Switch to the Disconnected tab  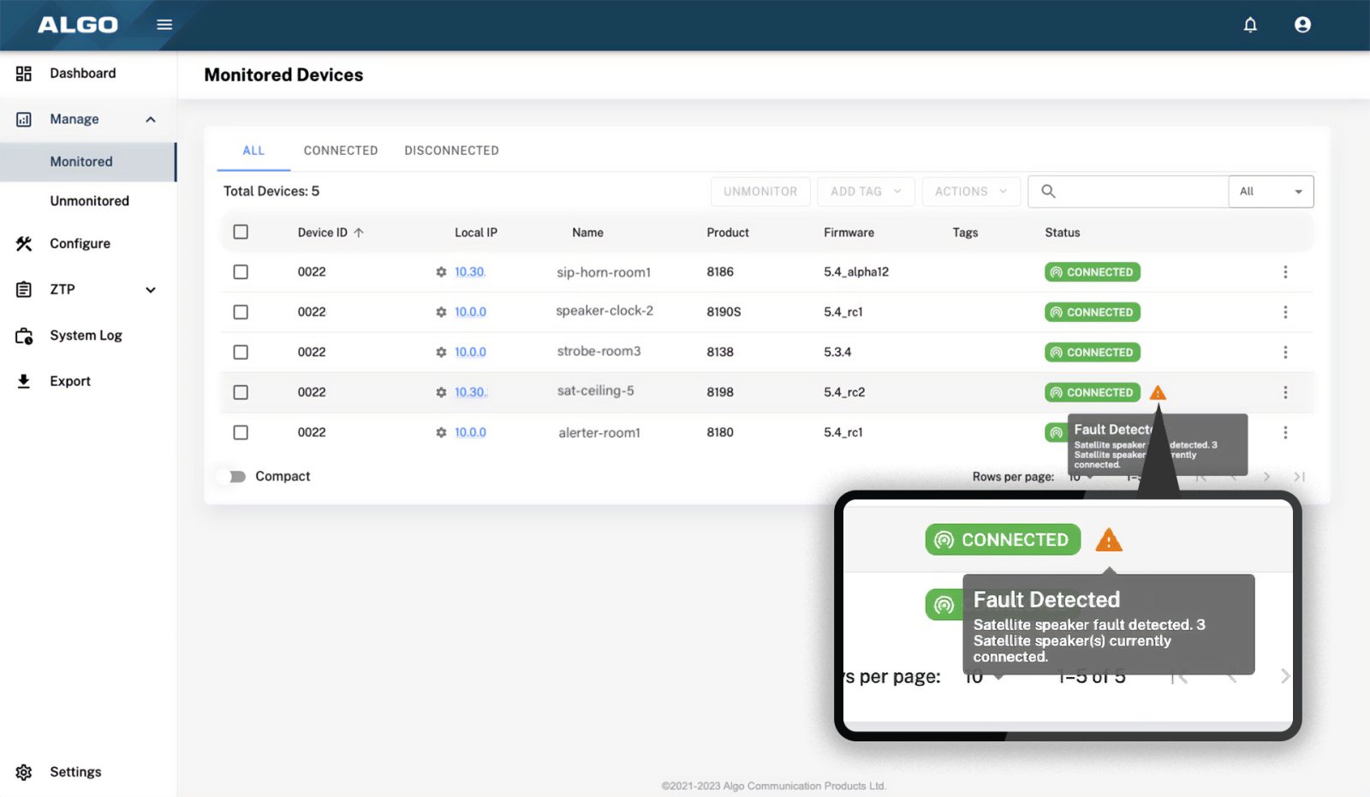pos(451,151)
